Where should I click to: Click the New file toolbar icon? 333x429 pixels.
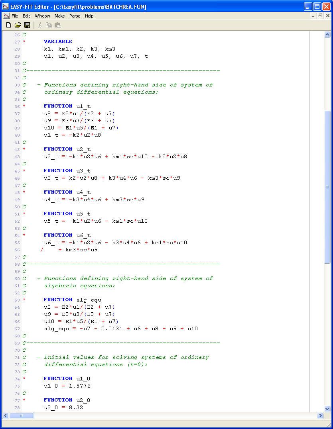click(8, 25)
